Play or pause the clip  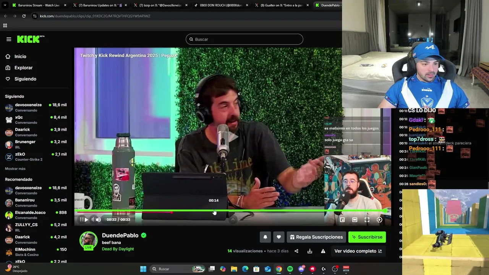tap(86, 220)
